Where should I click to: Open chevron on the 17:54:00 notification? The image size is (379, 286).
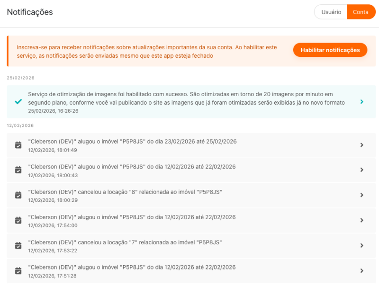[x=361, y=220]
